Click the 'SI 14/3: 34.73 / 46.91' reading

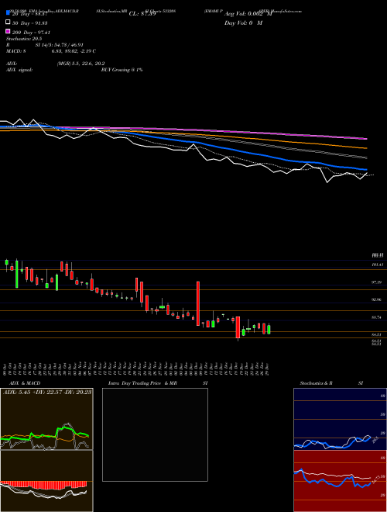60,45
